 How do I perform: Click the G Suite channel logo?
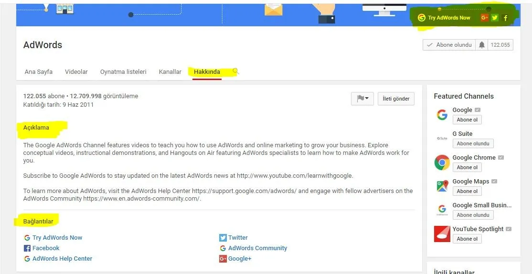[x=442, y=139]
